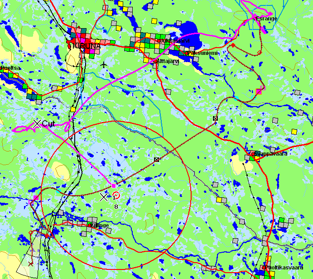The height and width of the screenshot is (279, 313).
Task: Select the Killinge village label
Action: click(x=100, y=225)
